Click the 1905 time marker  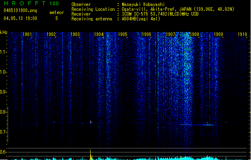tap(123, 34)
